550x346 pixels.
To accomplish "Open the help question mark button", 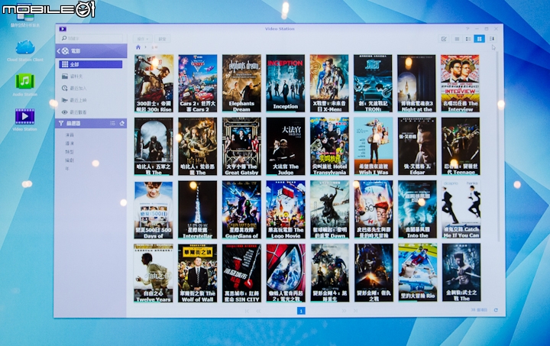I will (467, 29).
